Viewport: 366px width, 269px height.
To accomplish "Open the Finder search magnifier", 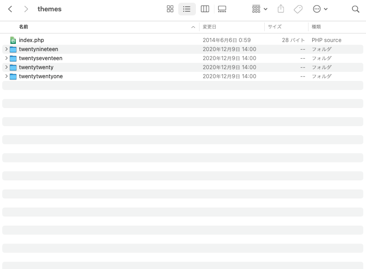I will [x=356, y=9].
